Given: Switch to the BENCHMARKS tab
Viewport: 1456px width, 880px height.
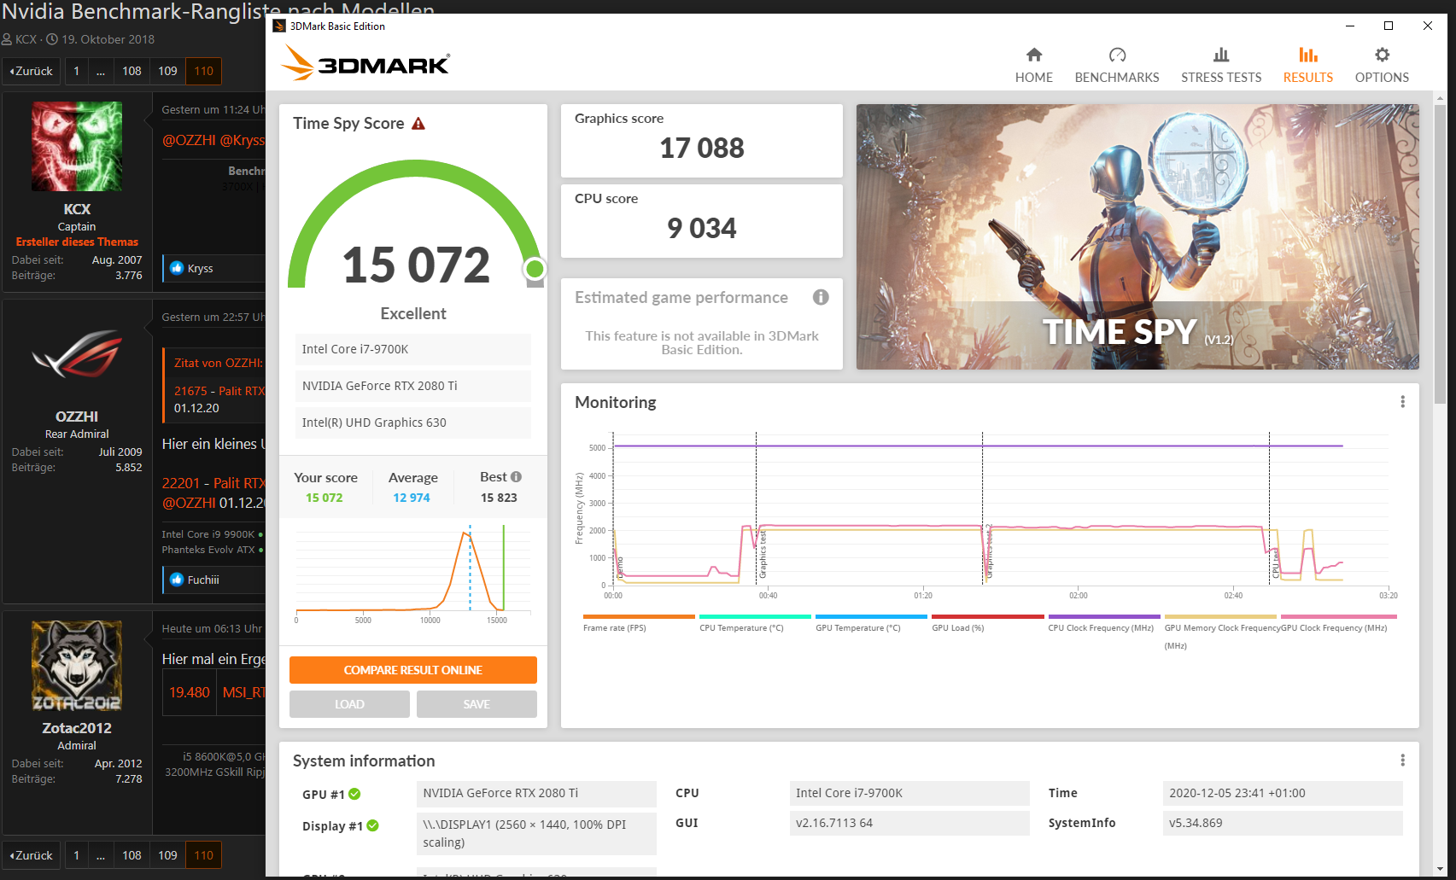Looking at the screenshot, I should 1116,66.
